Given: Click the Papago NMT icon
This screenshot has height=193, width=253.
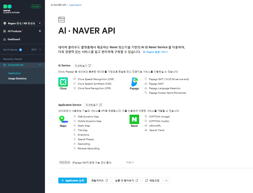Looking at the screenshot, I should (146, 83).
